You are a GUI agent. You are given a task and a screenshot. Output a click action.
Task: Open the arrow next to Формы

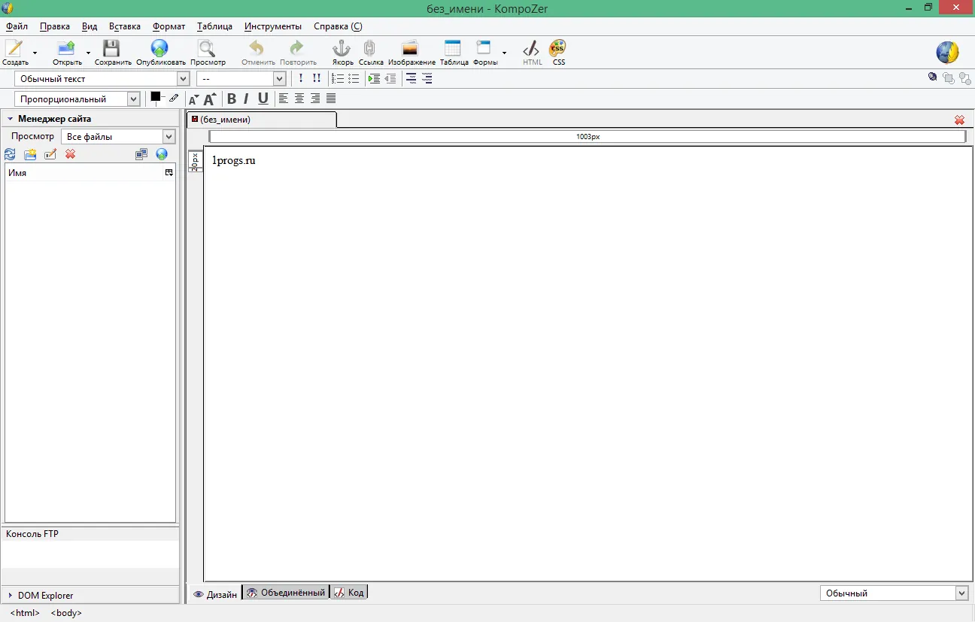tap(504, 53)
